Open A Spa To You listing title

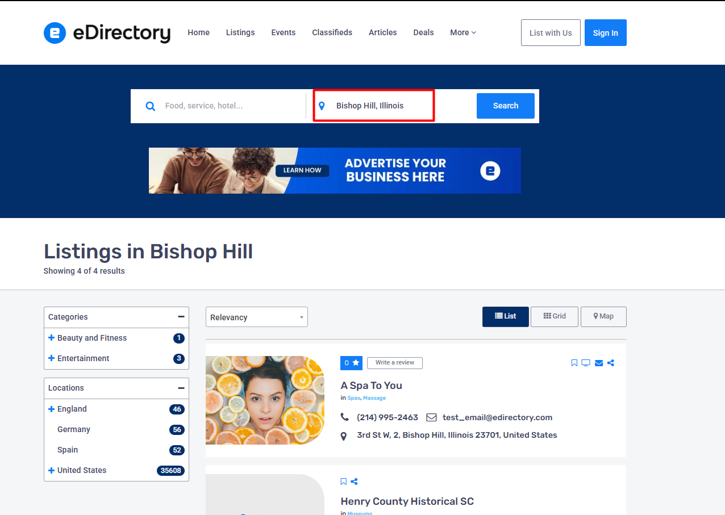tap(372, 386)
